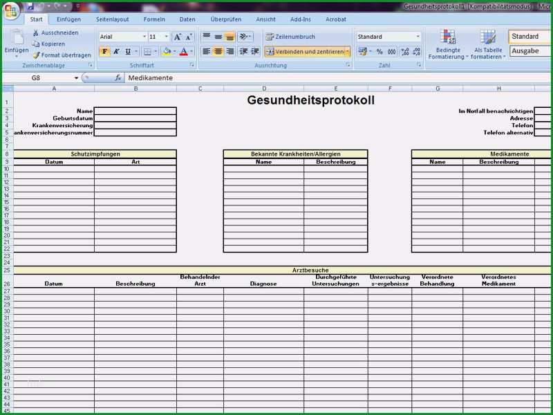Apply red font color A

184,52
